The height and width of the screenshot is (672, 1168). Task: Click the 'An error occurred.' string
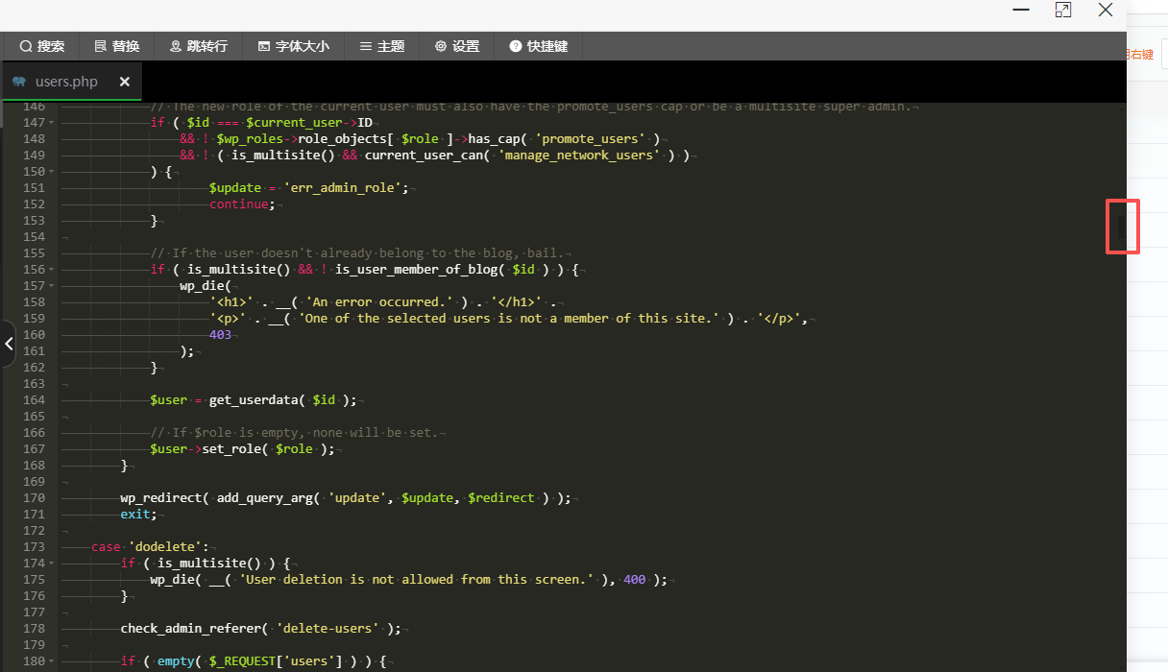(x=379, y=302)
